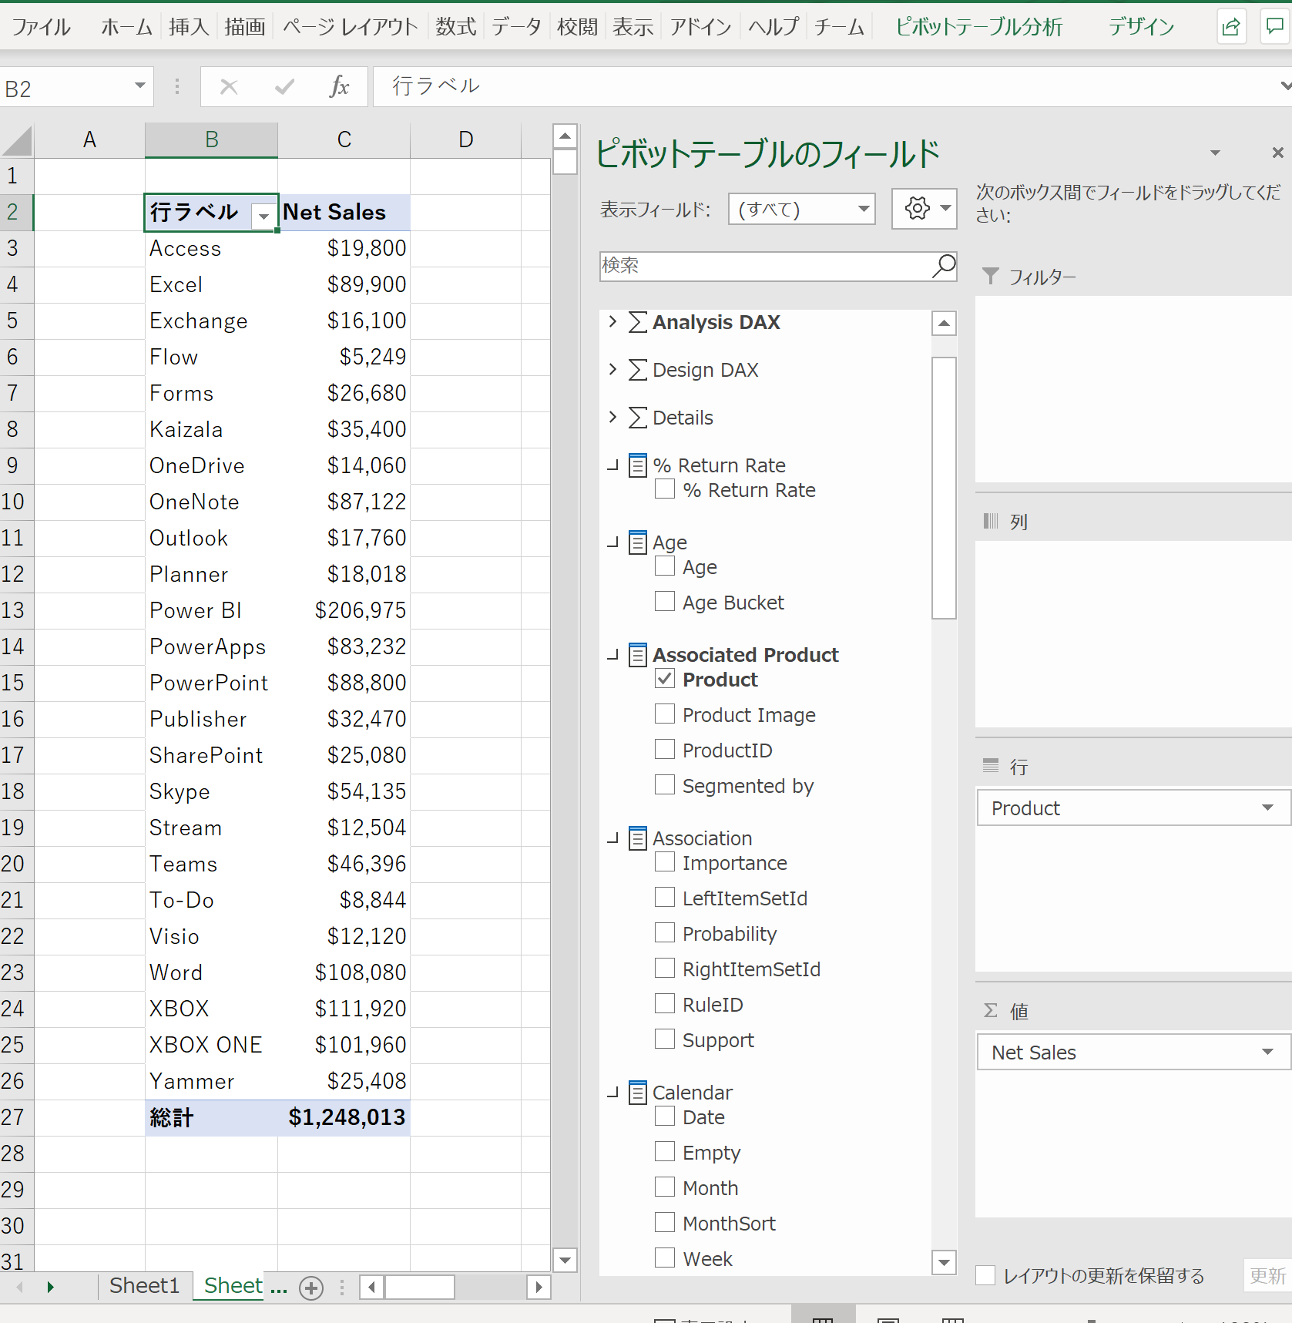The image size is (1292, 1323).
Task: Click the Insert Function fx icon
Action: (x=339, y=86)
